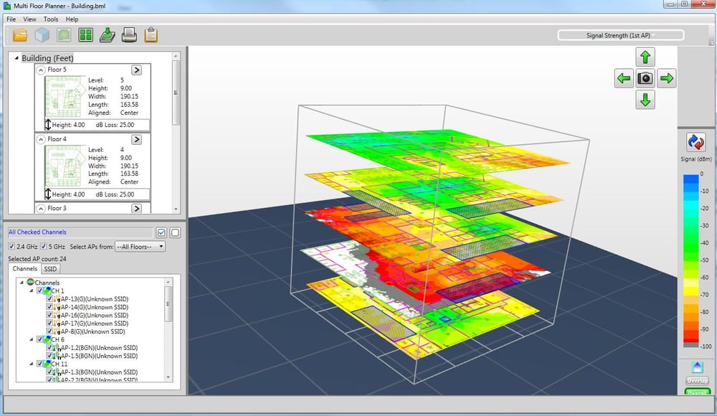The image size is (717, 416).
Task: Click the red-blue refresh arrows icon above the legend
Action: (695, 142)
